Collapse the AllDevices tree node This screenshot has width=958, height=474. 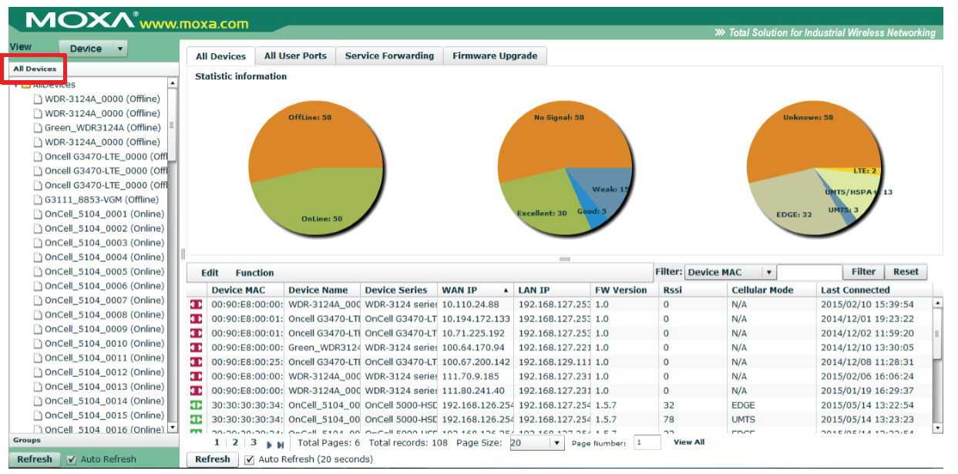[x=16, y=85]
